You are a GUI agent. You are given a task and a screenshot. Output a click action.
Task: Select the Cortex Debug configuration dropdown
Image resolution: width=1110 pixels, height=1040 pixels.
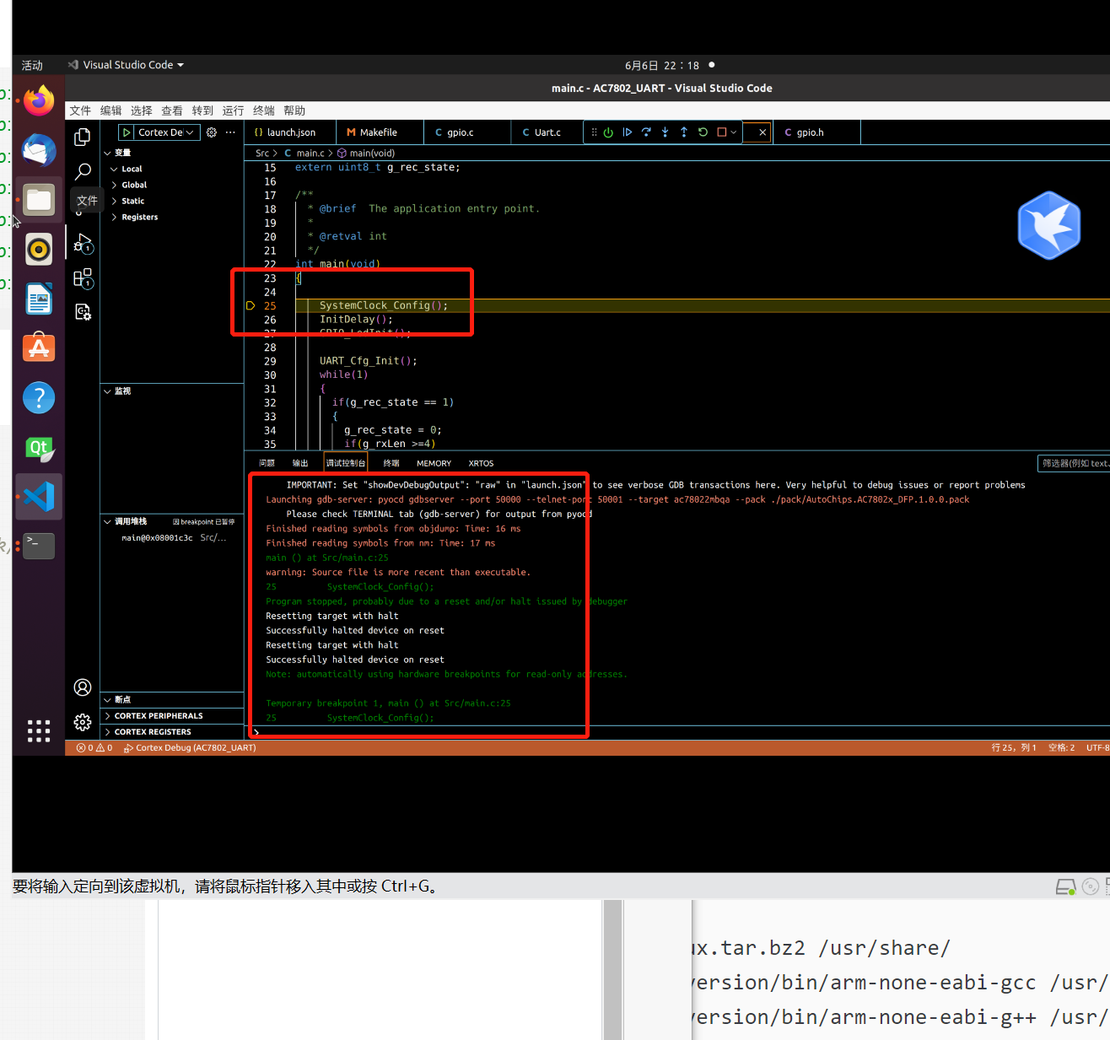tap(167, 132)
